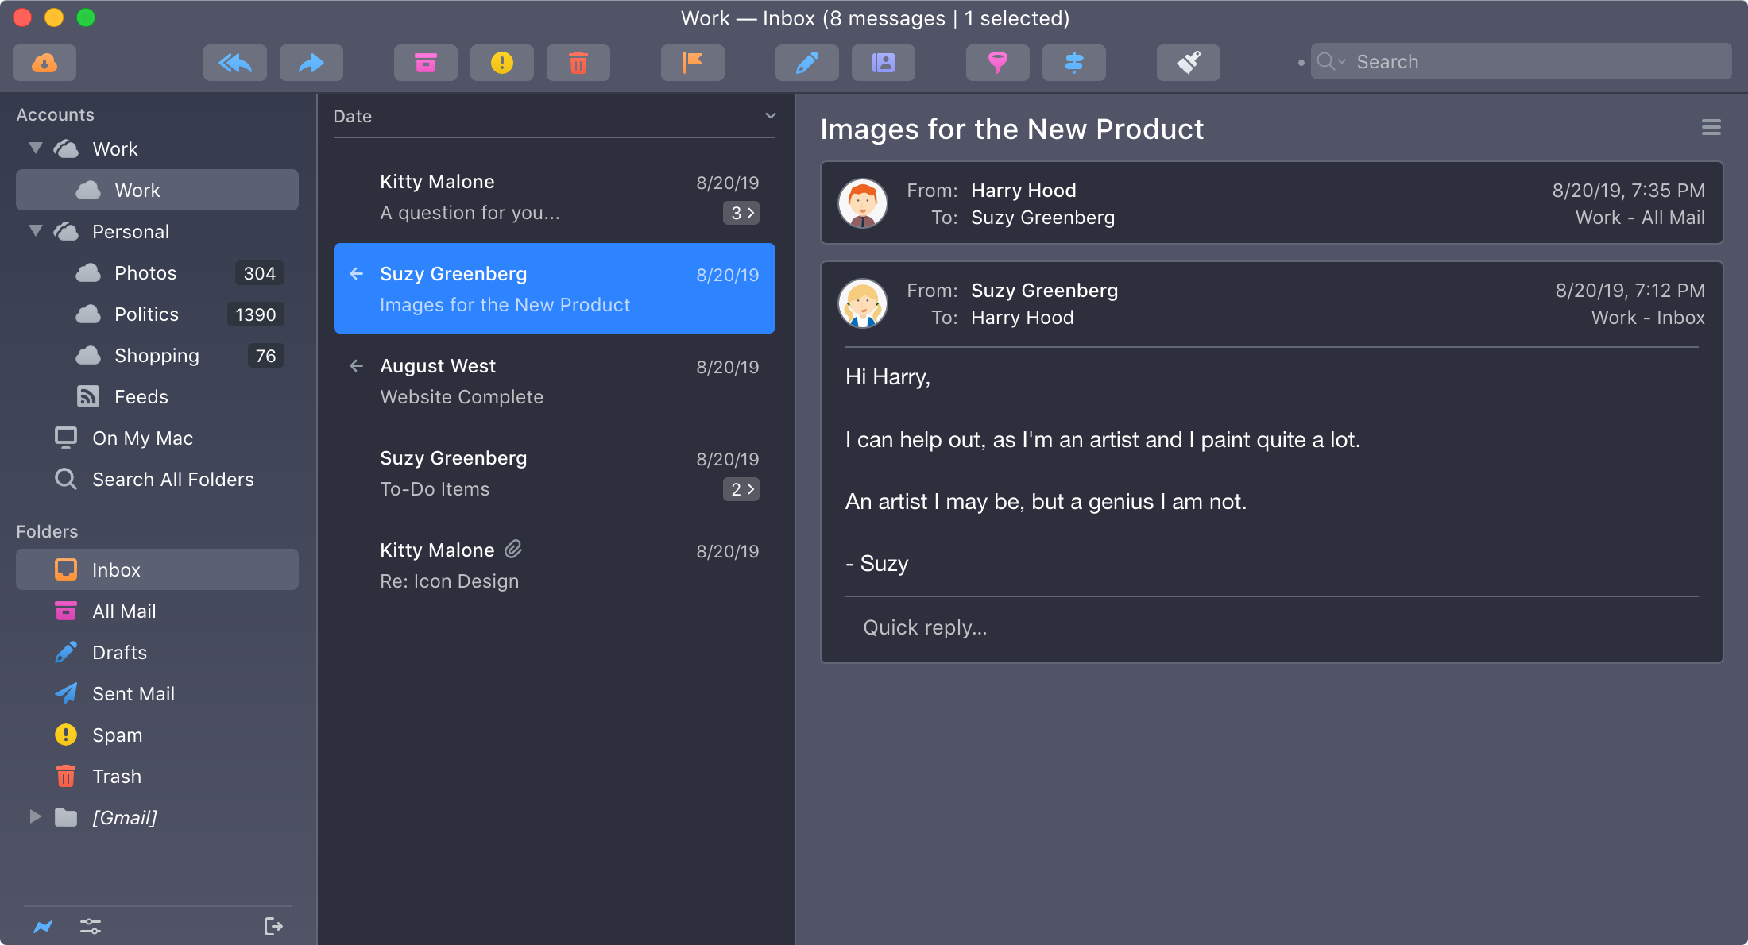Flag the message with the orange flag icon

tap(692, 63)
